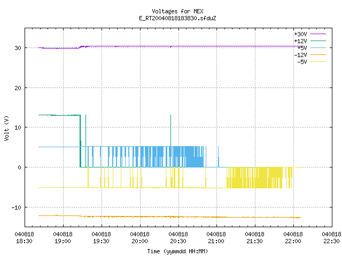Click the x-axis label 040818 22:00
This screenshot has width=342, height=256.
point(293,238)
